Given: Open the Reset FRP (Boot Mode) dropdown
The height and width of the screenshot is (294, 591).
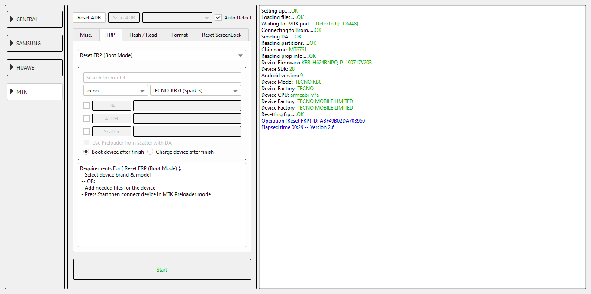Looking at the screenshot, I should pos(162,55).
